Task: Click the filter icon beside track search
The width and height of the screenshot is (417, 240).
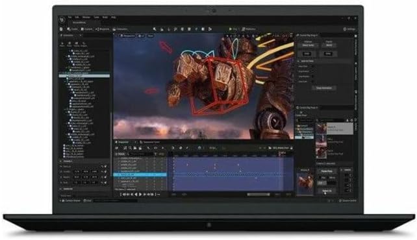Action: [155, 154]
